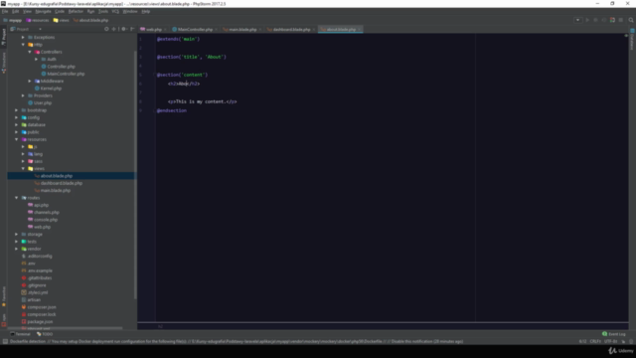Viewport: 636px width, 358px height.
Task: Toggle the Project tool window side tab
Action: tap(4, 37)
